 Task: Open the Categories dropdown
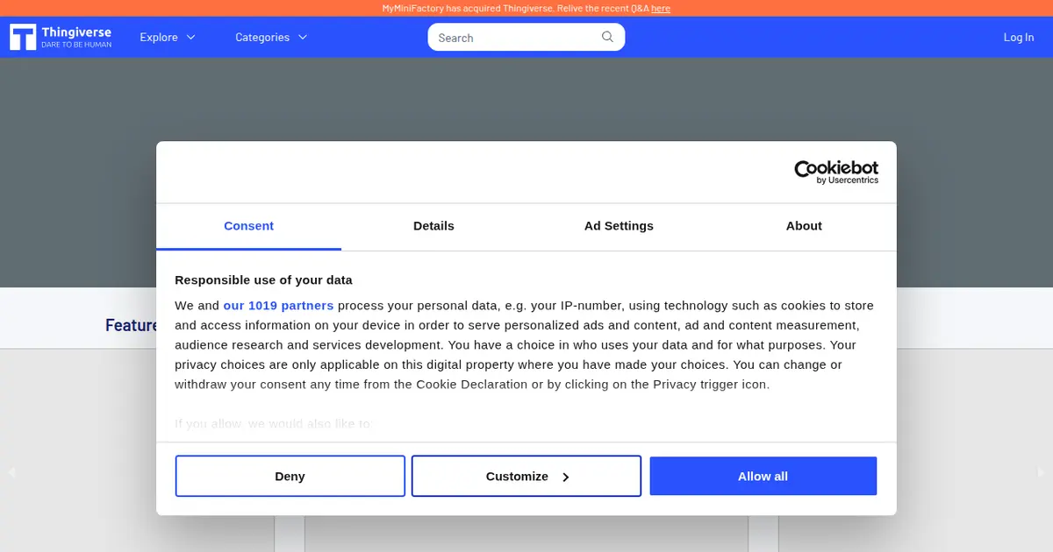tap(271, 38)
